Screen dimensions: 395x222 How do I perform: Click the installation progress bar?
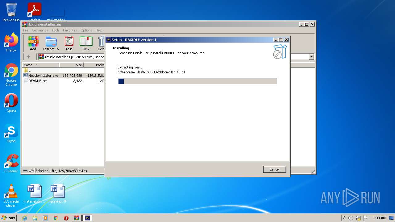pos(197,81)
